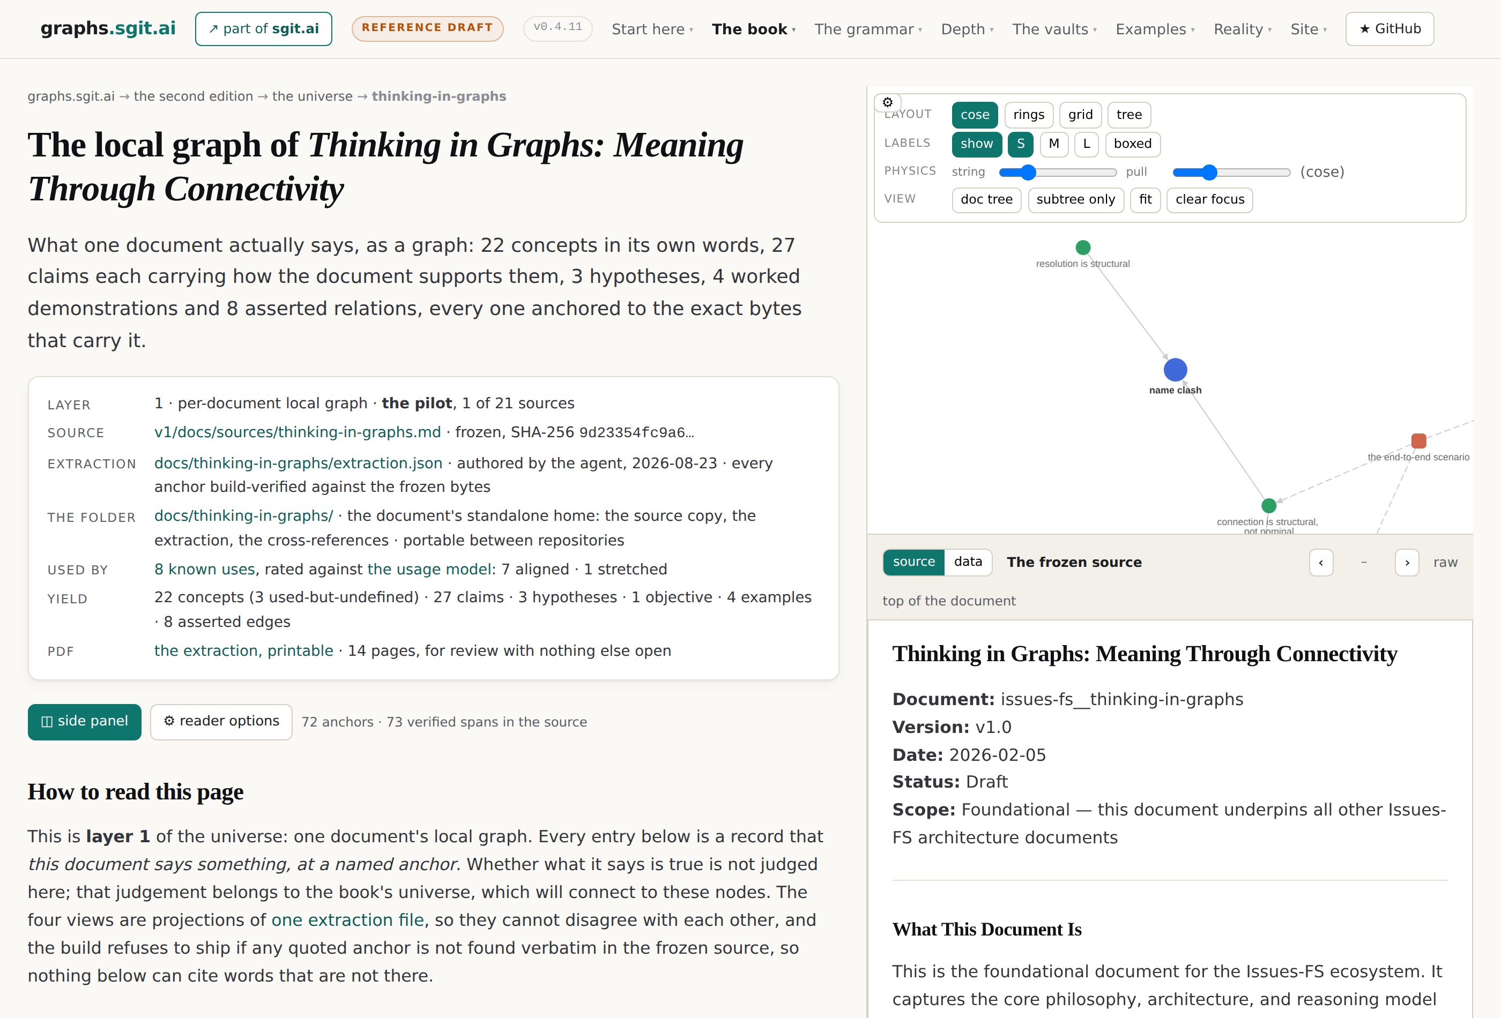Click the graphs.sgit.ai breadcrumb

[x=71, y=97]
